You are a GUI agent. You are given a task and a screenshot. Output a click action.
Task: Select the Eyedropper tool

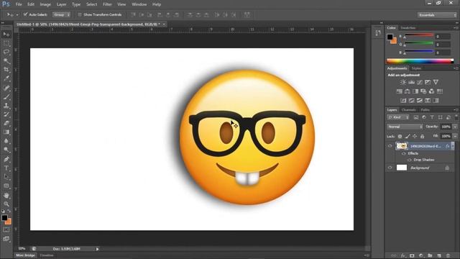(6, 78)
